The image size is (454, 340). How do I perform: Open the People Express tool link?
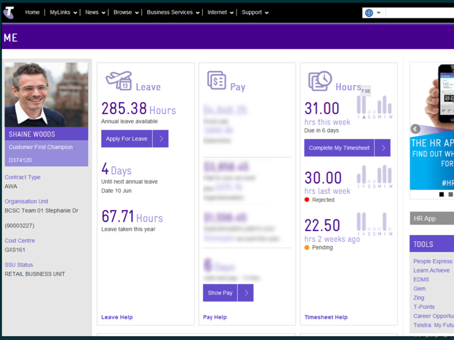[433, 261]
